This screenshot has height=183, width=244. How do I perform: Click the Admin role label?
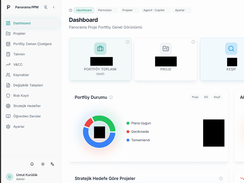20,179
